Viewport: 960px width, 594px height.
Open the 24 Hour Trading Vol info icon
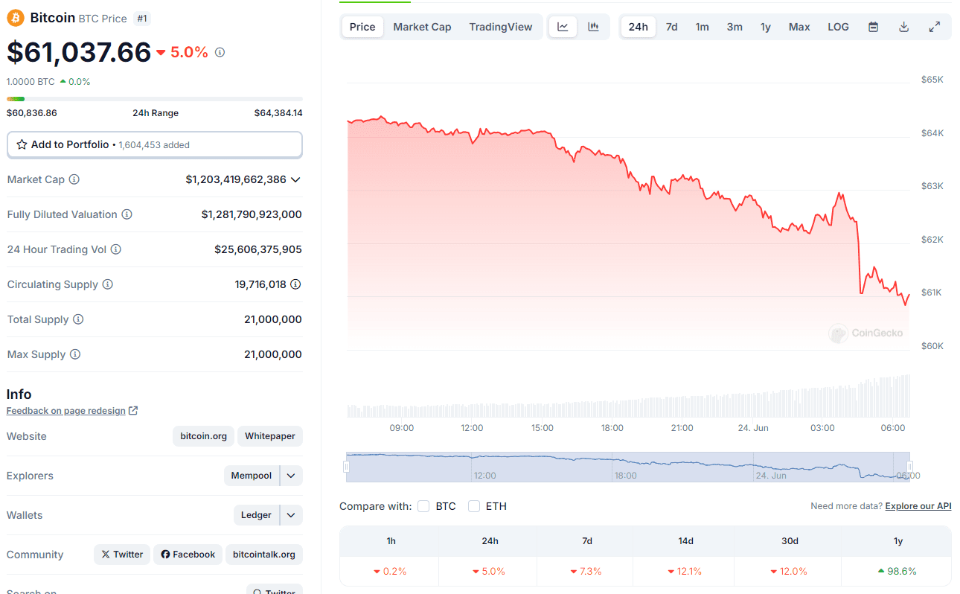pyautogui.click(x=116, y=249)
